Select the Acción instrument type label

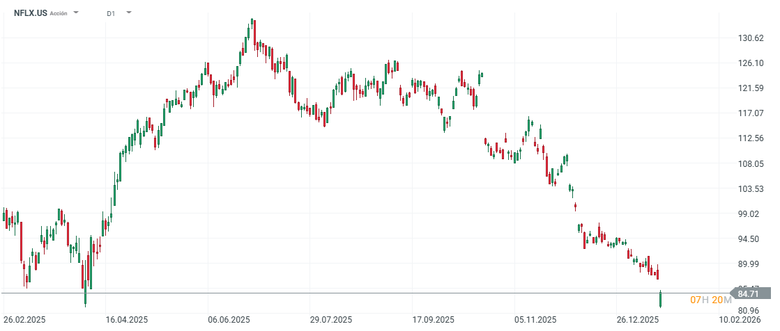point(59,13)
